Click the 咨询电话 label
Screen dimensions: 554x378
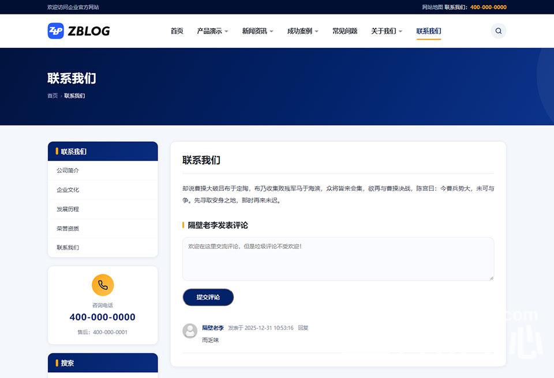[x=103, y=305]
